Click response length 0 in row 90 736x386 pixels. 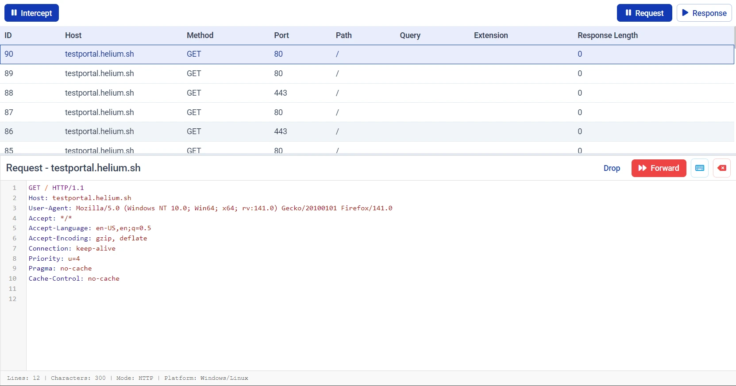pyautogui.click(x=580, y=54)
